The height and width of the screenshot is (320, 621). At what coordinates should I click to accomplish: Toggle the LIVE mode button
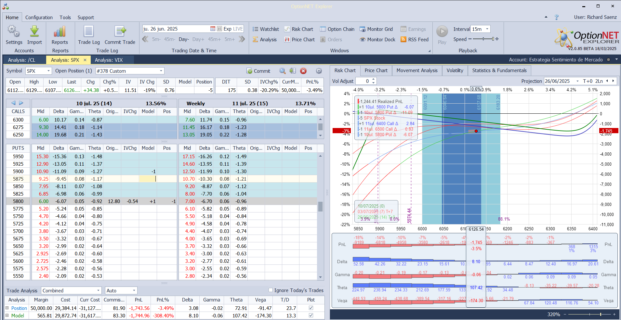238,29
